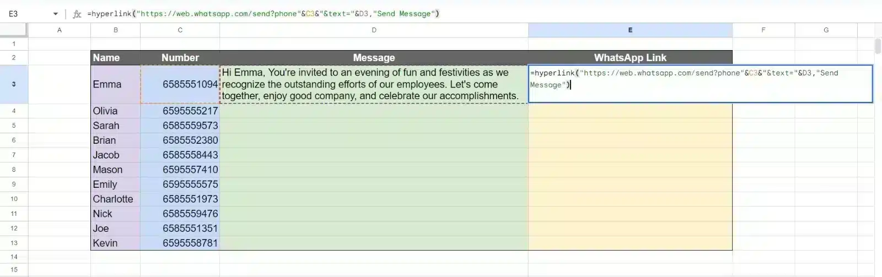
Task: Select the cell containing Joe
Action: pyautogui.click(x=116, y=229)
